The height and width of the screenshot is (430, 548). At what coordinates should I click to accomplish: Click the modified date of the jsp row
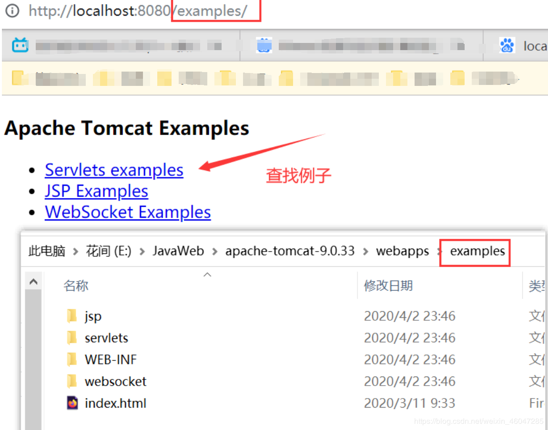(410, 316)
